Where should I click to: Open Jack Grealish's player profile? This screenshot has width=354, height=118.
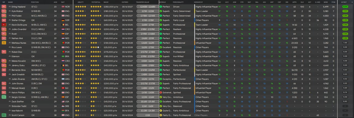[x=18, y=74]
